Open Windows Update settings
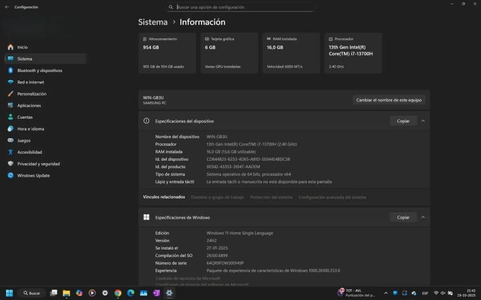Screen dimensions: 481x300 click(x=46, y=175)
